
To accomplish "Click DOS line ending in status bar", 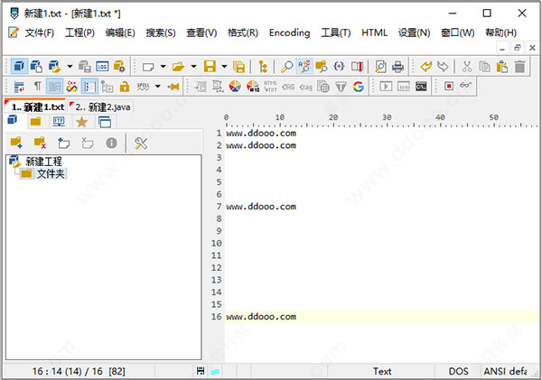I will click(x=458, y=371).
